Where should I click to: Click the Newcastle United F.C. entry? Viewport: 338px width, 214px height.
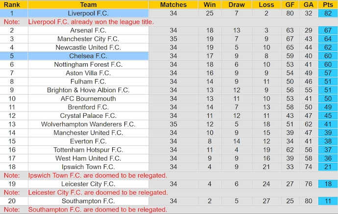tap(88, 48)
